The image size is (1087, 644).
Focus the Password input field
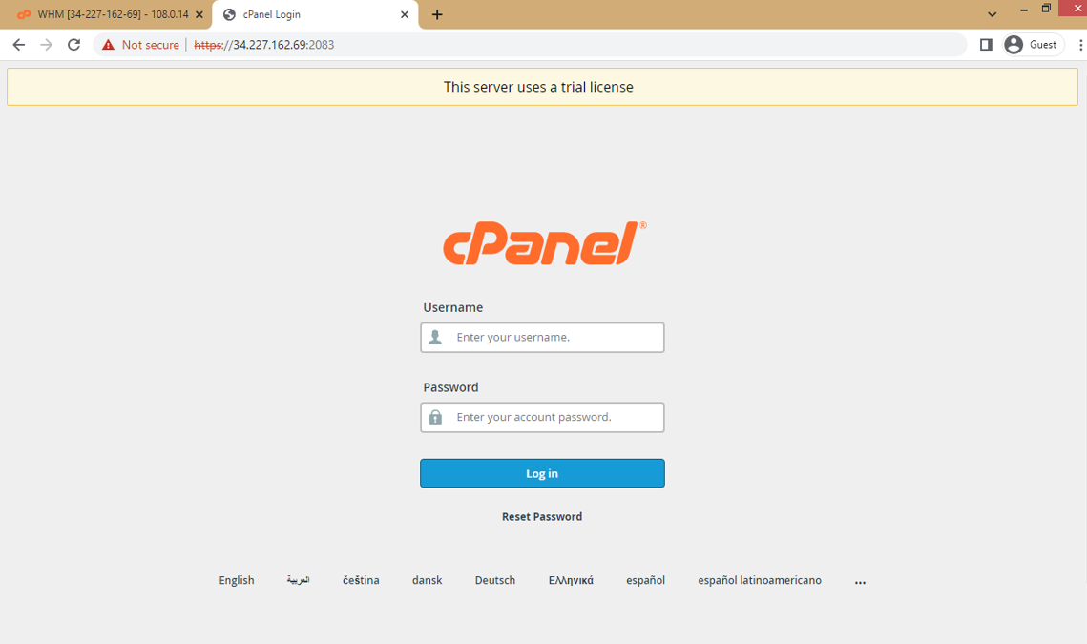(x=542, y=417)
